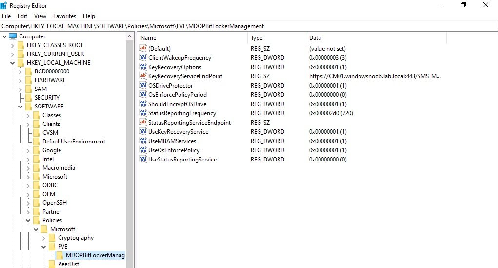Open the Help menu

89,16
